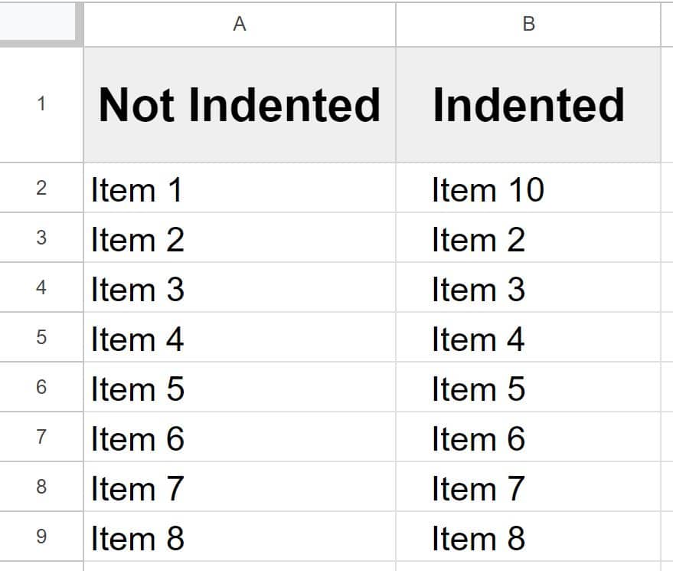
Task: Select row 4 header
Action: (x=40, y=289)
